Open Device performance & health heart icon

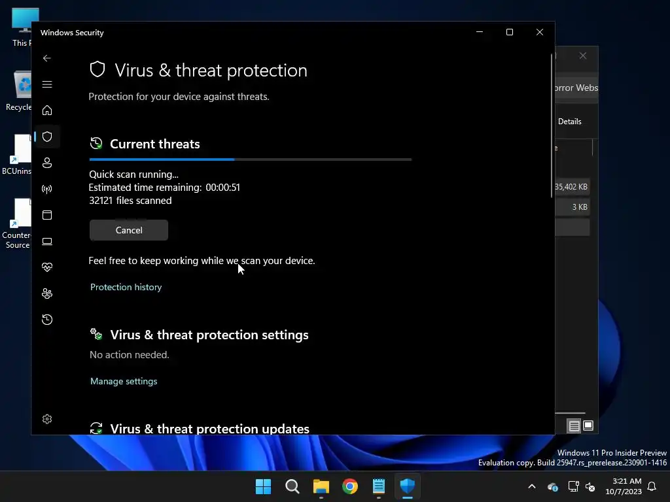point(47,267)
